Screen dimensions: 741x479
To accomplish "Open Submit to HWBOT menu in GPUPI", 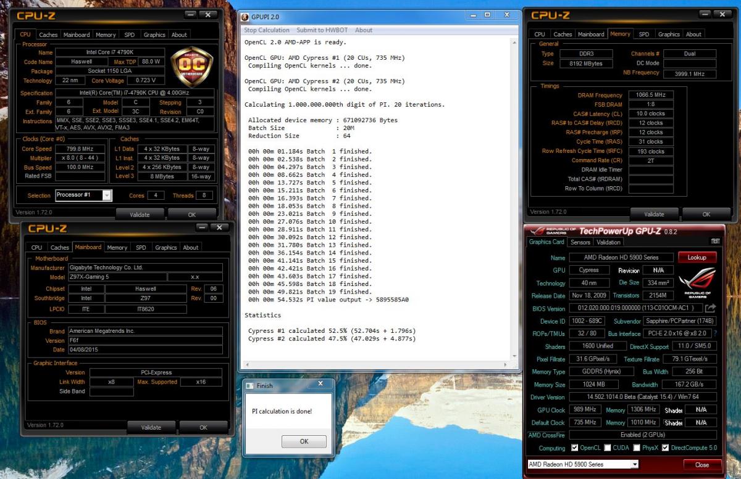I will (x=321, y=30).
